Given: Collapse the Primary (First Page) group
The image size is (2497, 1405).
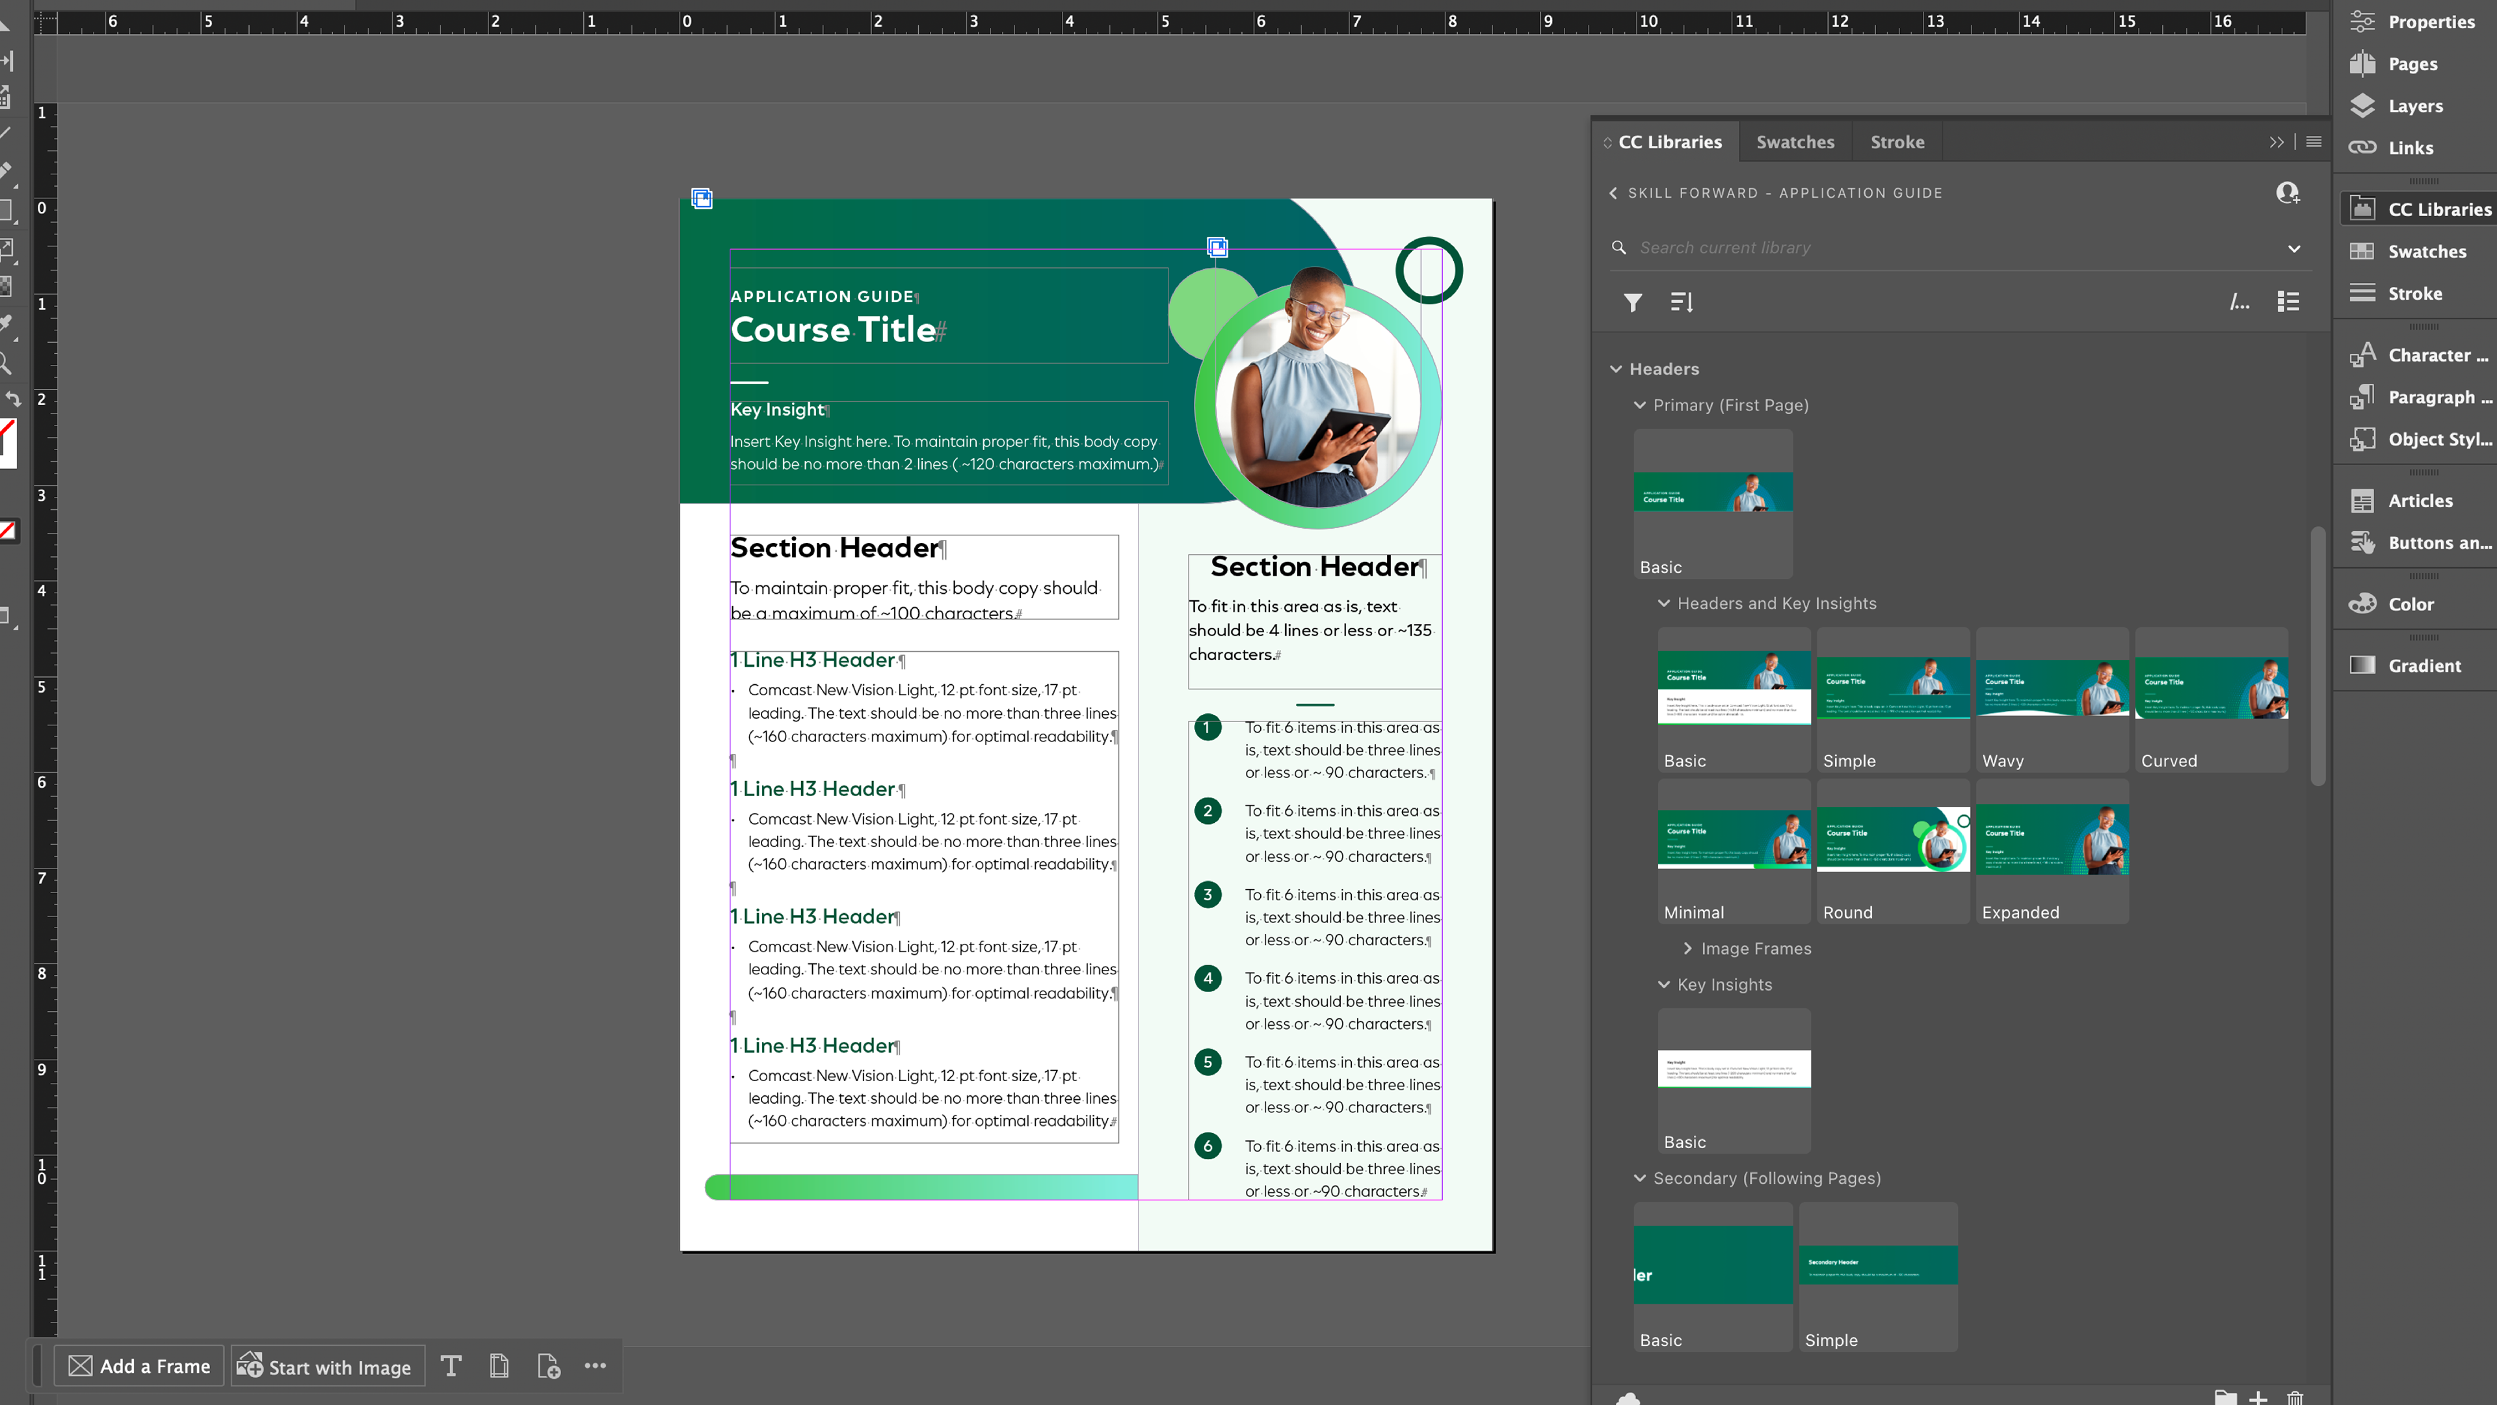Looking at the screenshot, I should (x=1639, y=405).
